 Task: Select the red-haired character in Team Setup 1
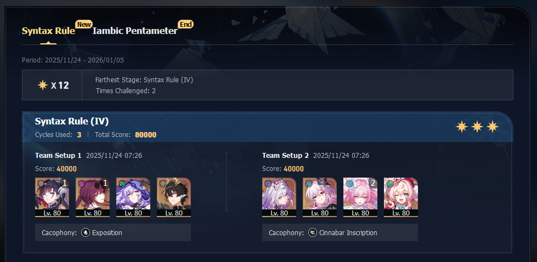click(x=93, y=197)
